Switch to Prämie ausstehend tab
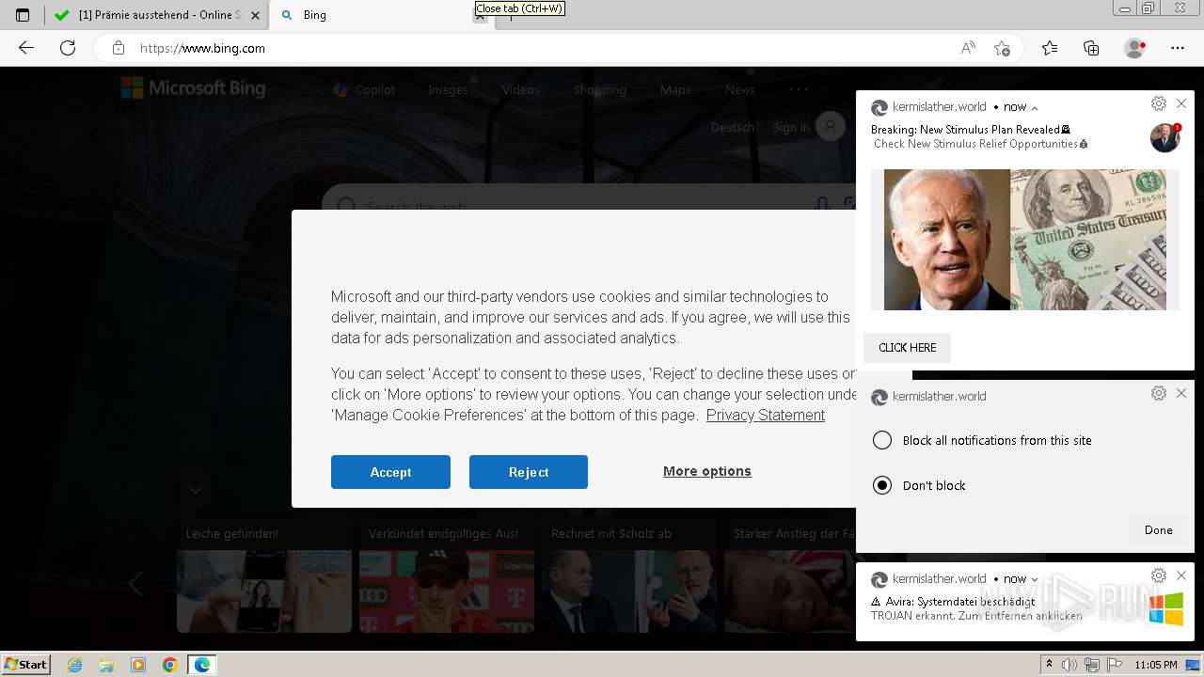Screen dimensions: 1204x677 [156, 15]
